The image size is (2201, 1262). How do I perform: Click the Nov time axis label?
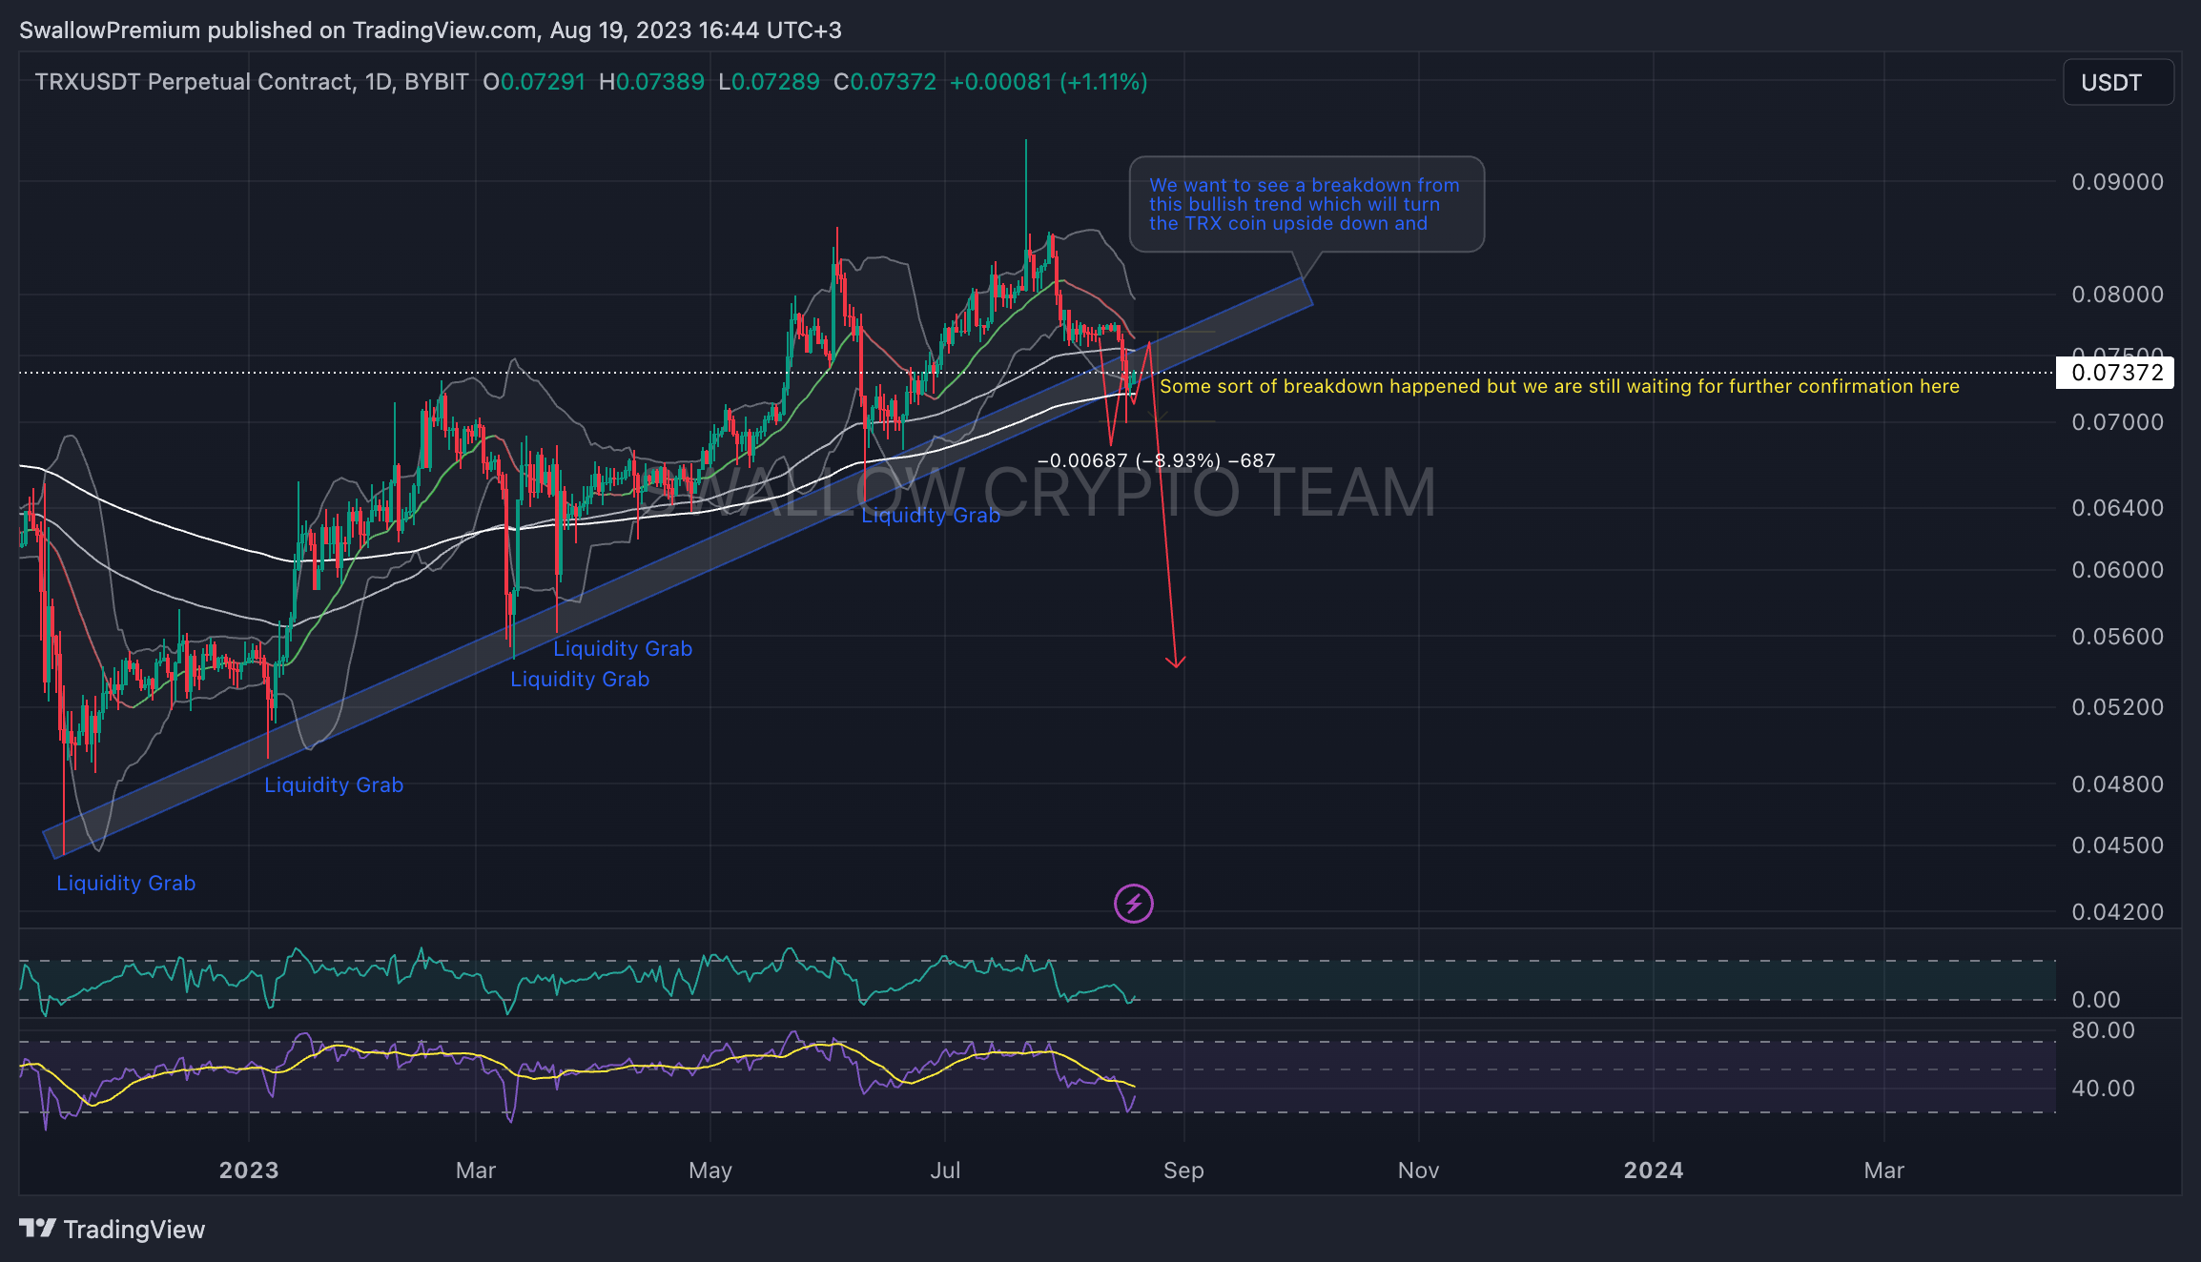pos(1418,1170)
